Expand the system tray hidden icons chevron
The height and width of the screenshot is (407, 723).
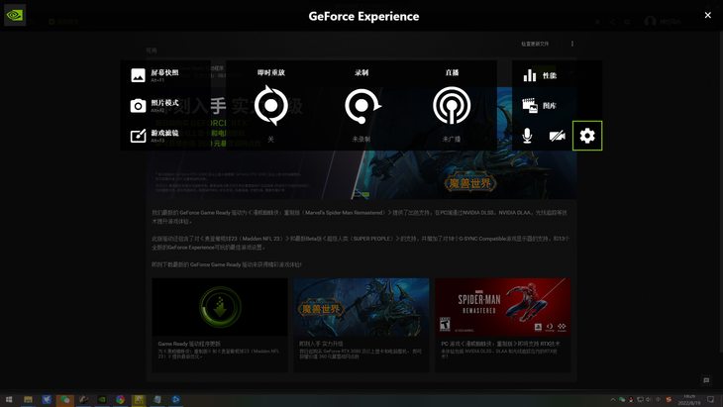tap(613, 400)
